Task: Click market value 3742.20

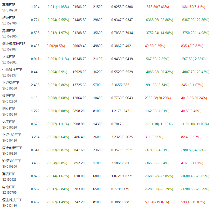Action: 79,202
